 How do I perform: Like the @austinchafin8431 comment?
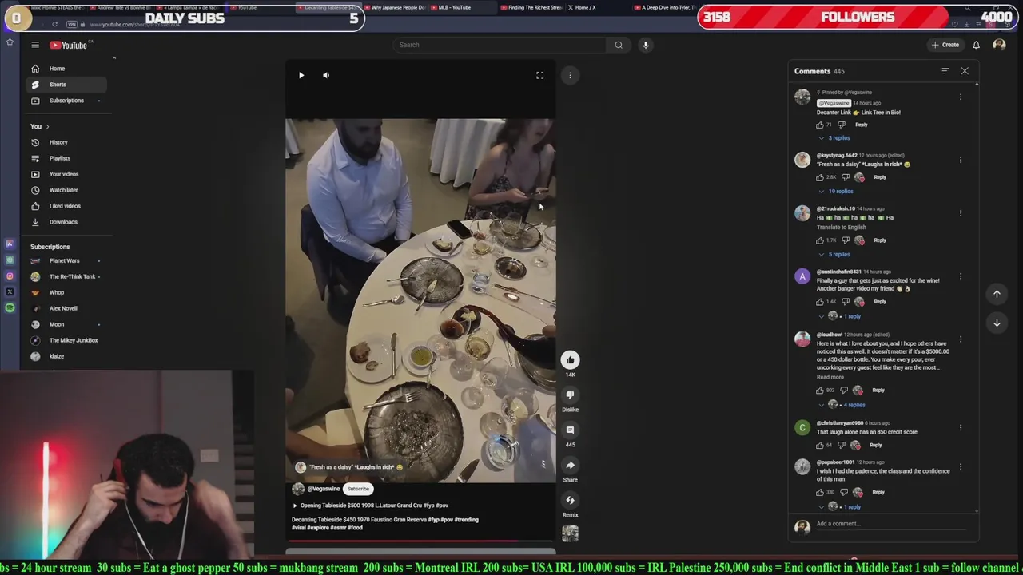click(820, 302)
